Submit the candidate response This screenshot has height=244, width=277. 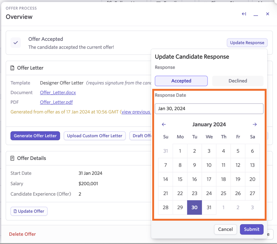(x=251, y=229)
